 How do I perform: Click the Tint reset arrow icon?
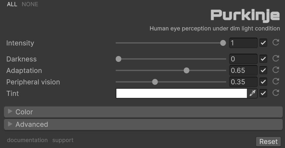coord(276,93)
